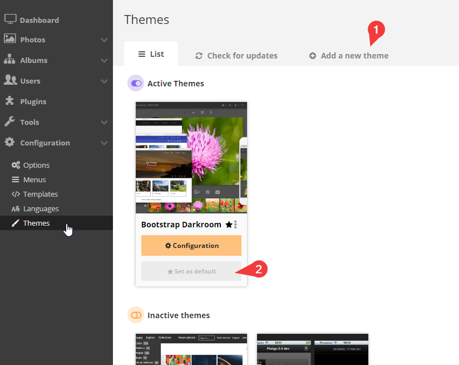Switch to Check for updates tab

[x=236, y=55]
